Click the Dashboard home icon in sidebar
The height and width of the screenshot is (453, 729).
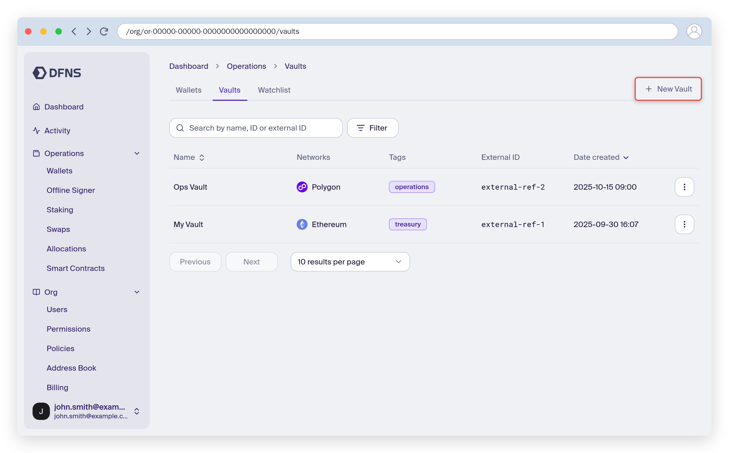tap(36, 107)
